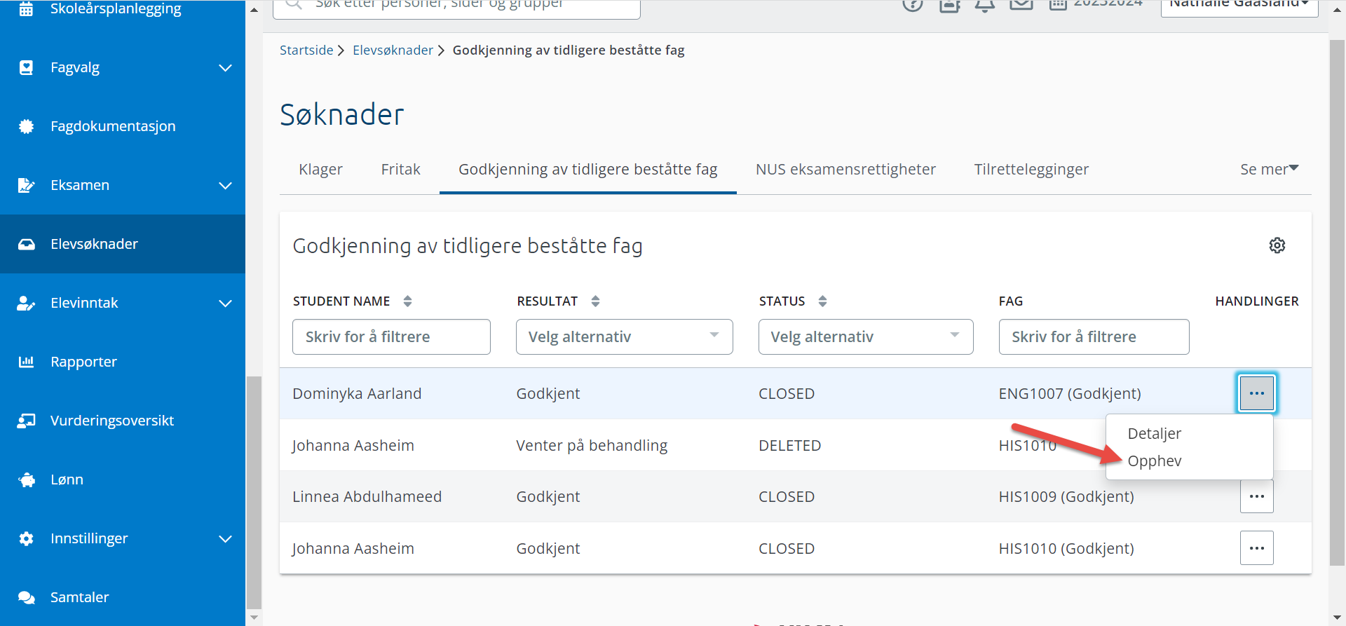Open the Status filter dropdown
This screenshot has width=1346, height=626.
point(866,336)
